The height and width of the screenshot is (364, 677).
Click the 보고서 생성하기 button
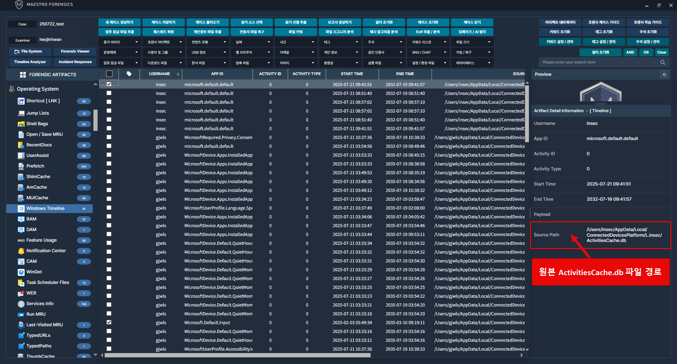[x=340, y=22]
